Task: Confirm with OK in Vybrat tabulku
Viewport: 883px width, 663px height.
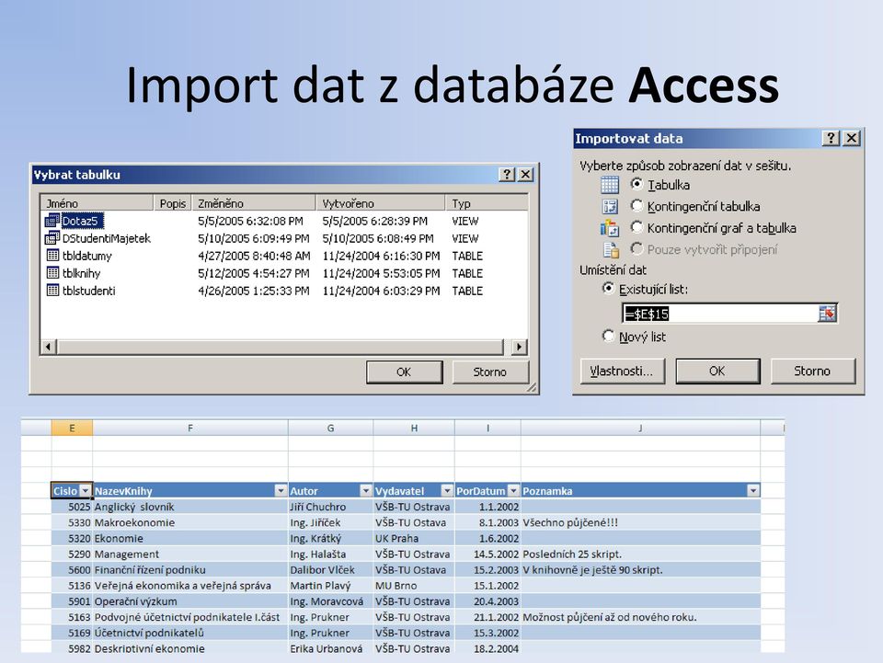Action: click(x=405, y=372)
